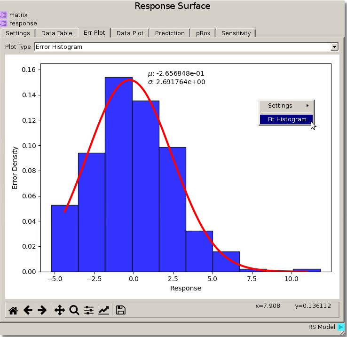This screenshot has width=347, height=337.
Task: Go back to previous plot view
Action: tap(28, 310)
